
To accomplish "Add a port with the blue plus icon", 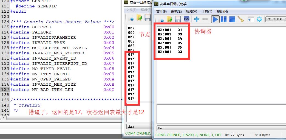I will pyautogui.click(x=196, y=19).
